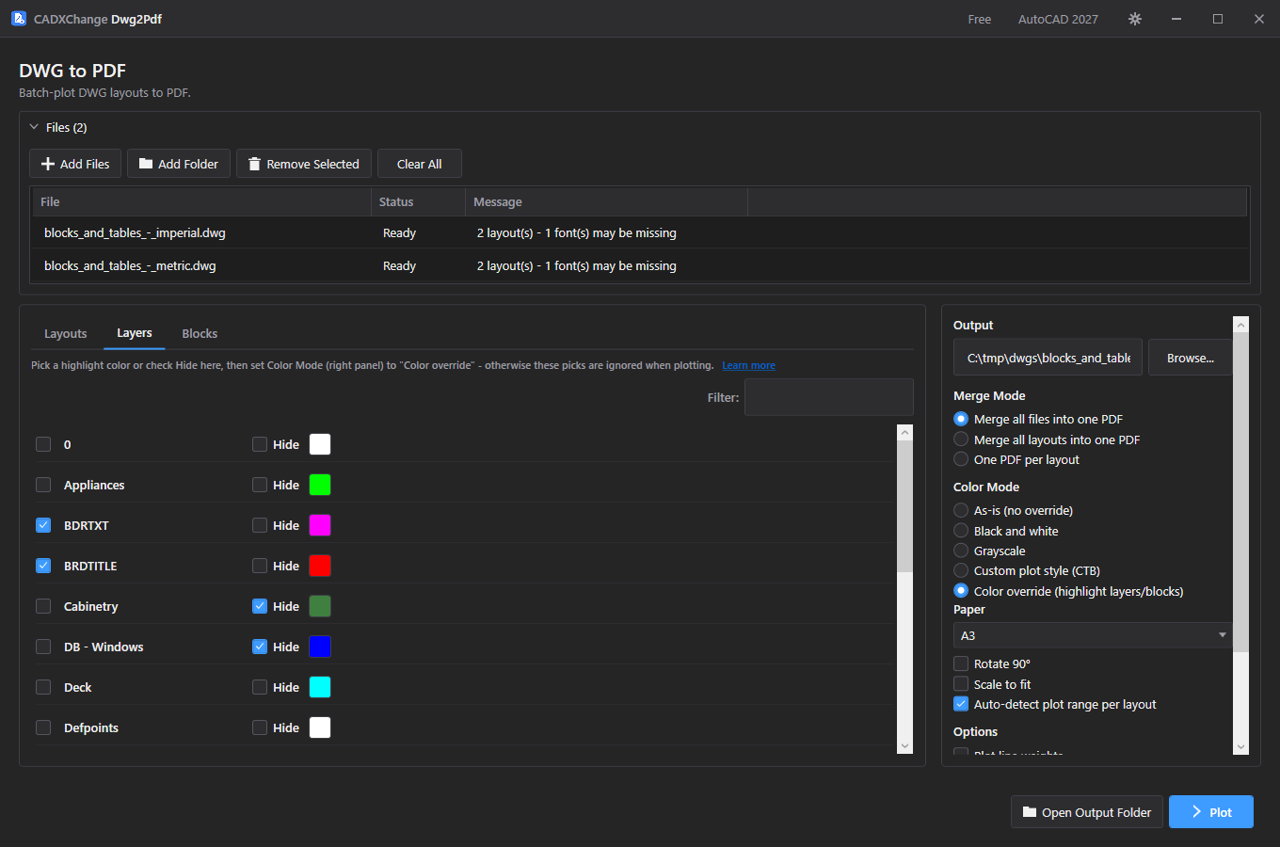This screenshot has width=1280, height=847.
Task: Switch to the Layouts tab
Action: pyautogui.click(x=66, y=333)
